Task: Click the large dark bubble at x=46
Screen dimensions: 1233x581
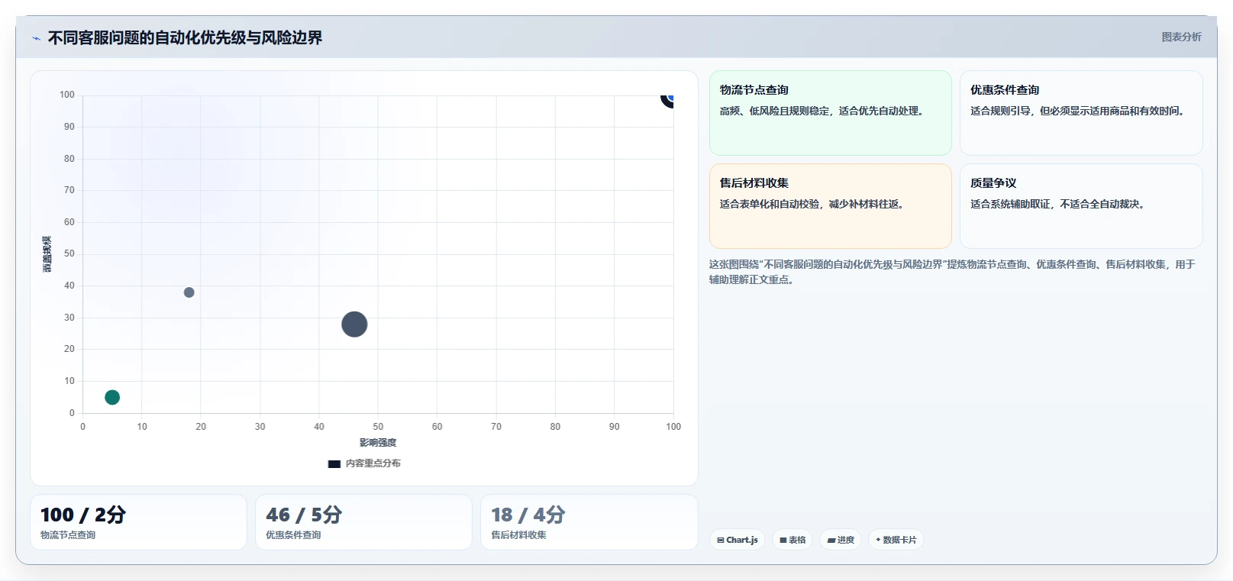Action: [x=354, y=324]
